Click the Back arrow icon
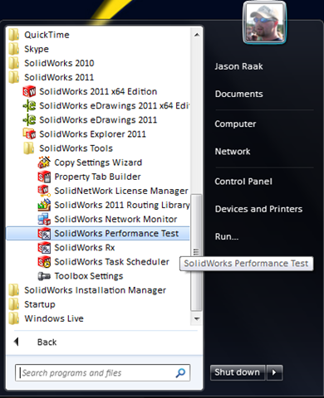The image size is (324, 398). pyautogui.click(x=17, y=342)
